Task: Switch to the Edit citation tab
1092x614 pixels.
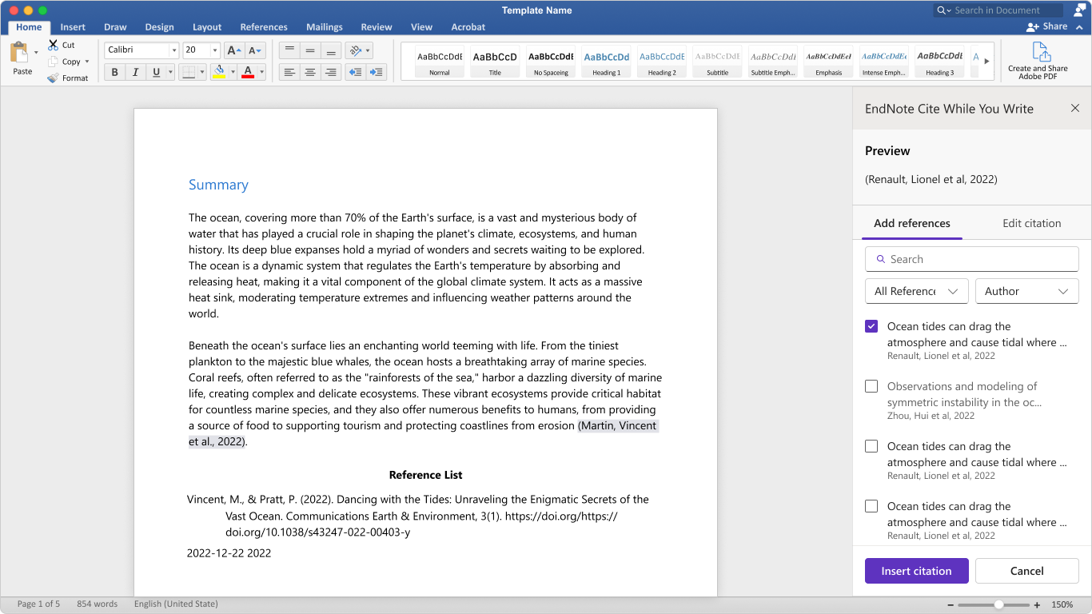Action: [x=1032, y=223]
